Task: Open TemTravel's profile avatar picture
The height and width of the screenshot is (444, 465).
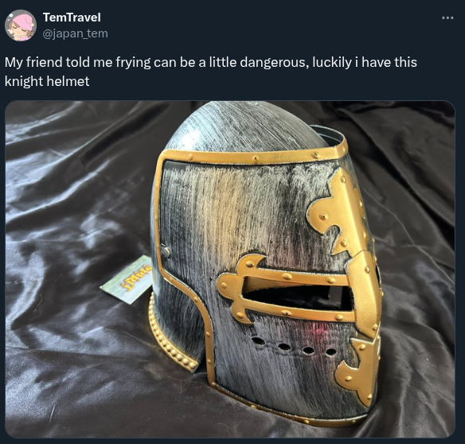Action: 21,25
